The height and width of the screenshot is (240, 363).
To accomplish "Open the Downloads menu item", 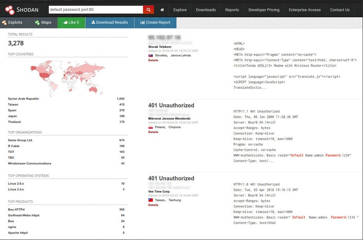I will (x=206, y=10).
